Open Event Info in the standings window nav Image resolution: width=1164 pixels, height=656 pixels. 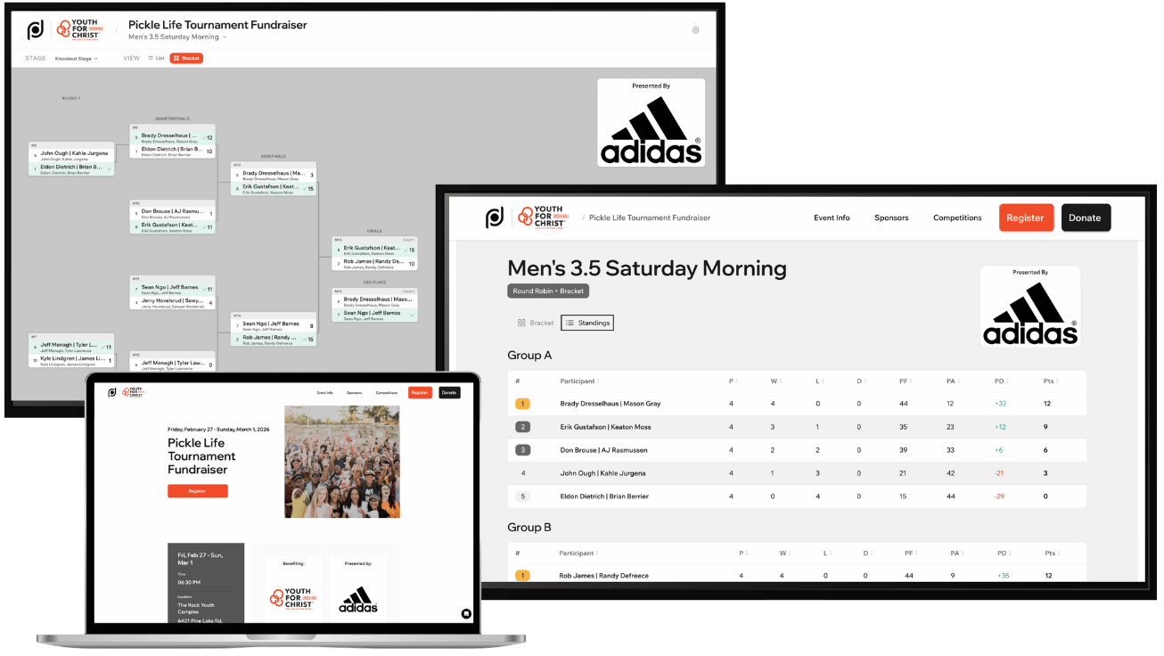[x=832, y=217]
